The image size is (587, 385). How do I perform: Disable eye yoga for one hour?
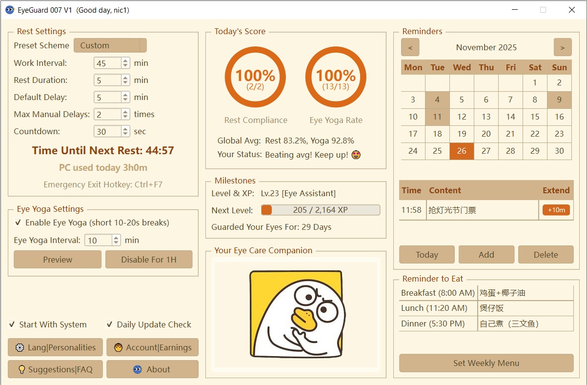[x=149, y=259]
